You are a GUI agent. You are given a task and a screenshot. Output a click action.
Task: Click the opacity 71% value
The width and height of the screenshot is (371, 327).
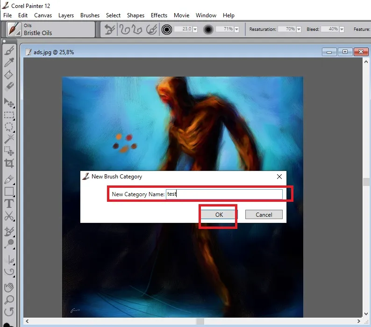point(225,29)
